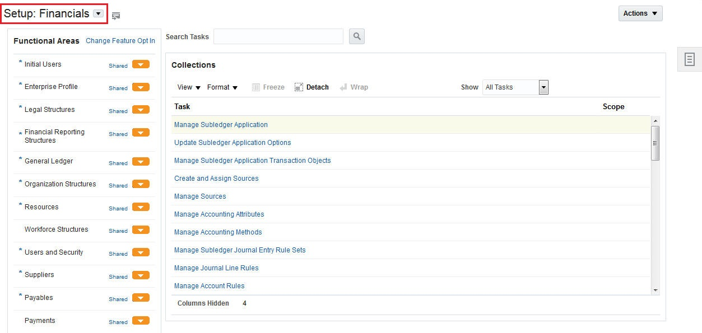
Task: Click the Detach table icon
Action: [x=299, y=87]
